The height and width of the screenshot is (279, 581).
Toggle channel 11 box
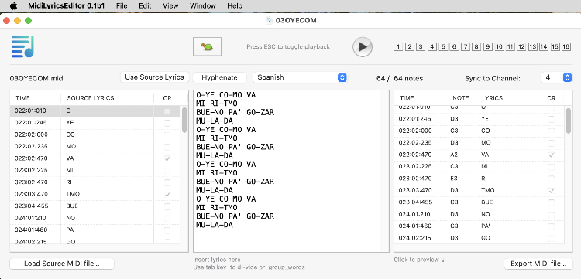(x=511, y=46)
